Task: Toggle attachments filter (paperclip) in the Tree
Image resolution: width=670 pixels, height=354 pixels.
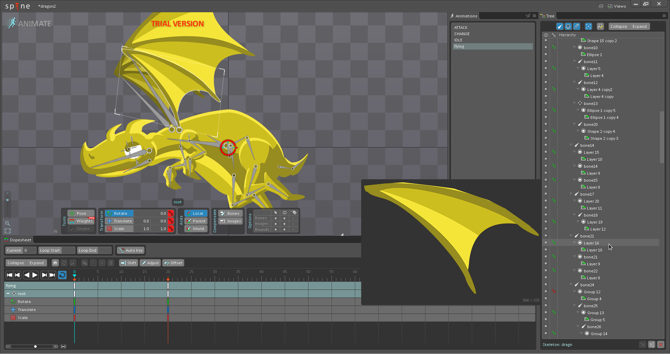Action: pyautogui.click(x=576, y=27)
